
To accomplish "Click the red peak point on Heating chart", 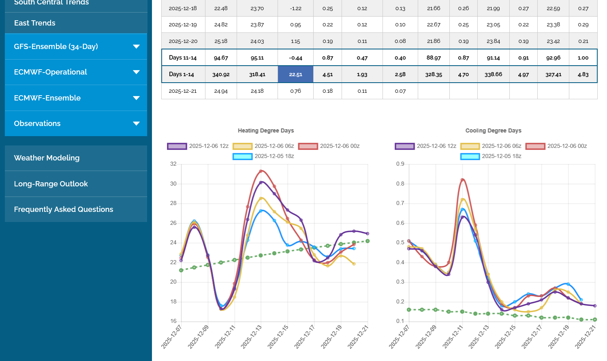I will [261, 171].
